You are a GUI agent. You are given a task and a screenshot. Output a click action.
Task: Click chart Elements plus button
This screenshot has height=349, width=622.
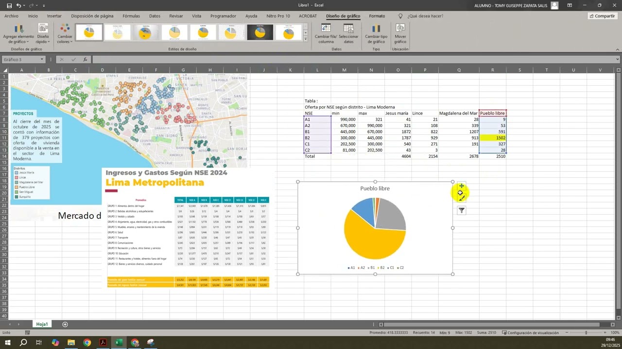(461, 186)
